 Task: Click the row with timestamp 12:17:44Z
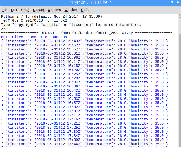tap(85, 144)
